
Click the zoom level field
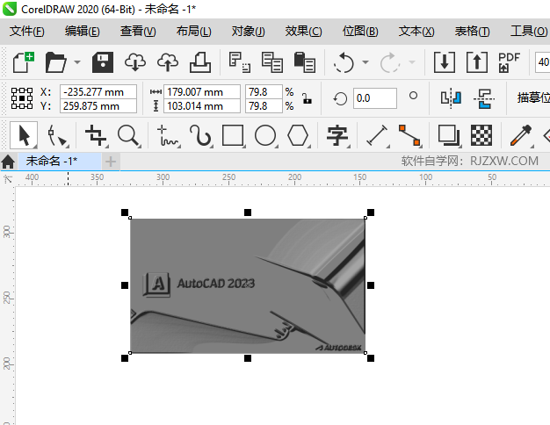(x=542, y=62)
